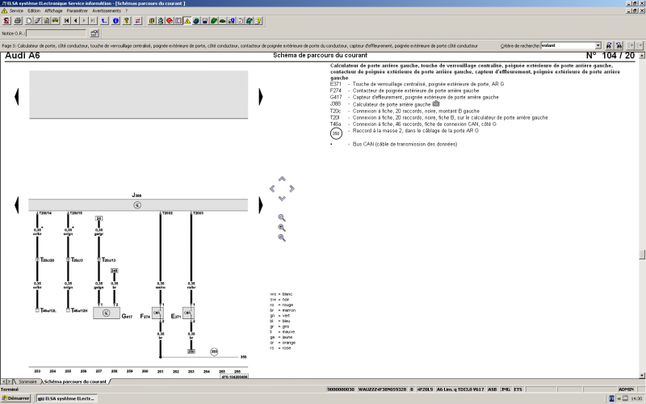The image size is (646, 404).
Task: Click the Démarrer start button
Action: coord(15,398)
